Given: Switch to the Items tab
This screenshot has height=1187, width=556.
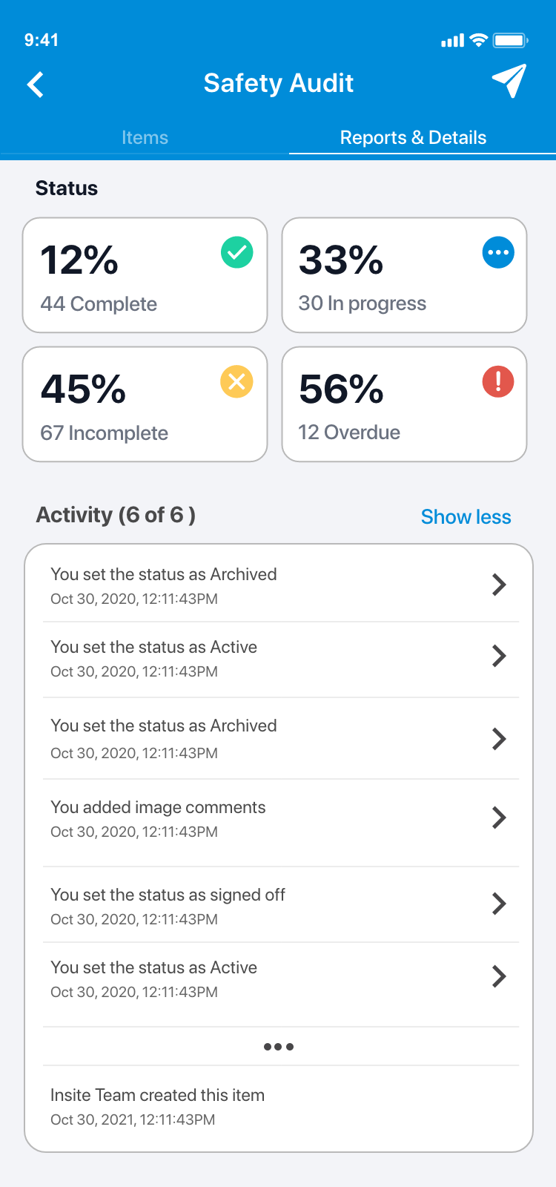Looking at the screenshot, I should coord(145,138).
